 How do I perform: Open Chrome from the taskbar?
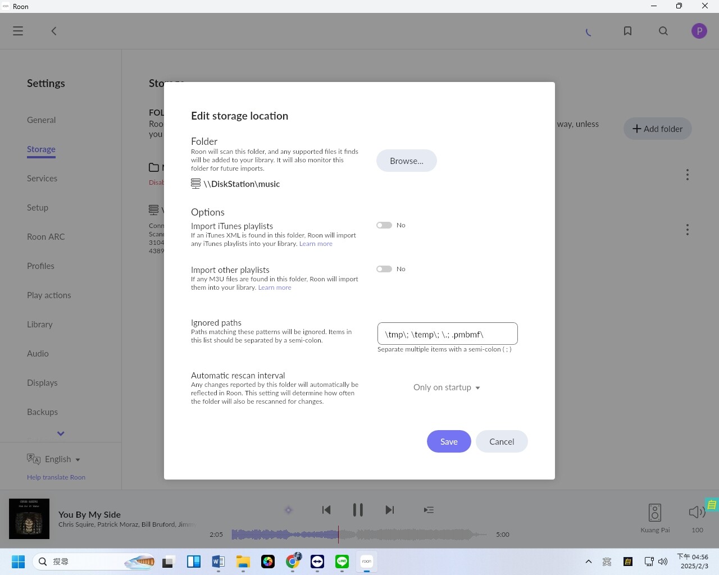pos(293,562)
